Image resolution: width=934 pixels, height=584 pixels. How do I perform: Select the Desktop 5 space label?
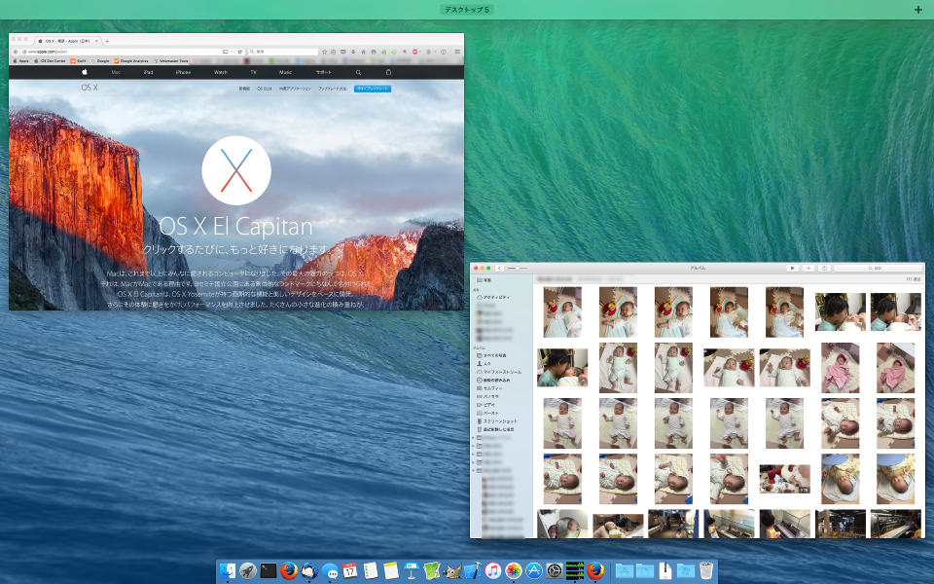[467, 10]
